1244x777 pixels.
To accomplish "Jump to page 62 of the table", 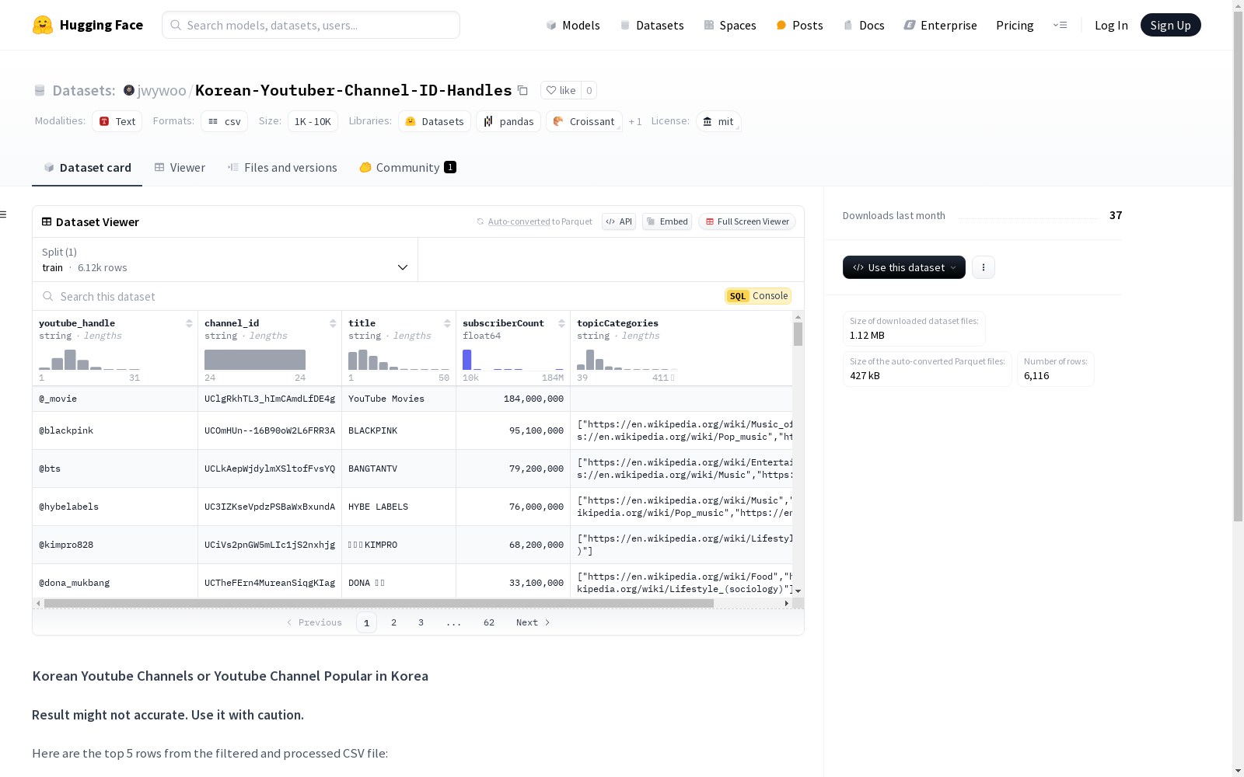I will point(489,622).
